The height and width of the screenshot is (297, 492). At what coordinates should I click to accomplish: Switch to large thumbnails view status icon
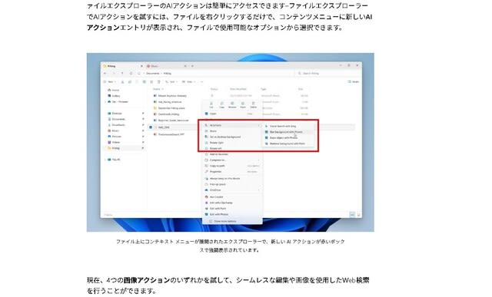358,215
